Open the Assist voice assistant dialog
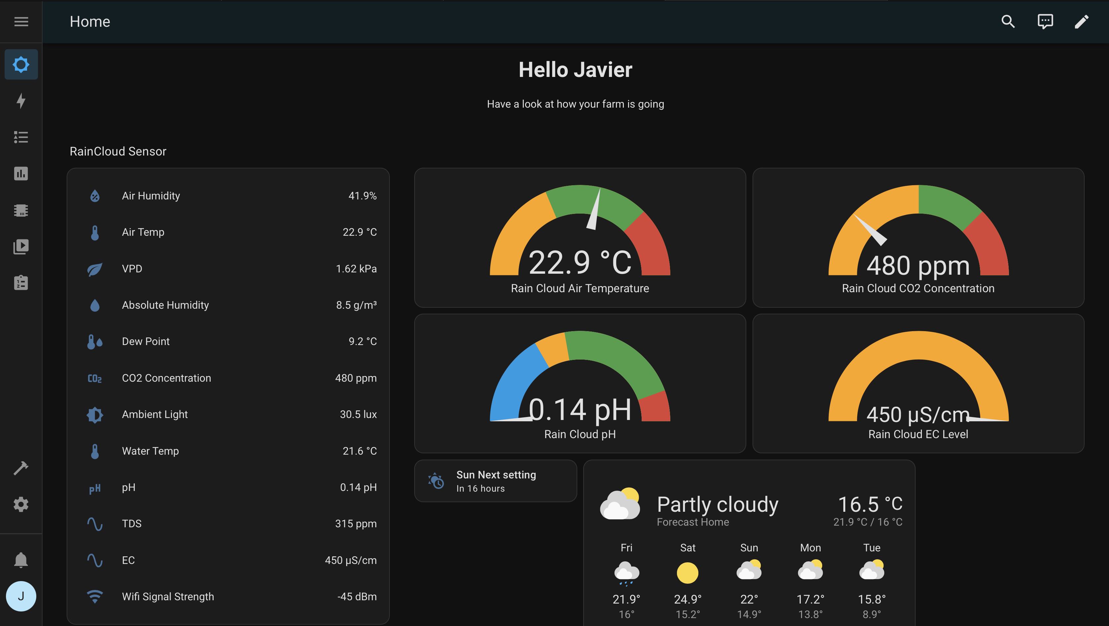Screen dimensions: 1109x626 tap(1045, 21)
